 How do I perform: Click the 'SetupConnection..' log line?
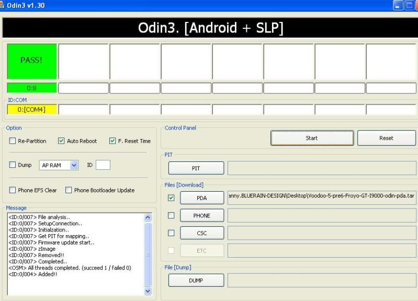pos(46,224)
